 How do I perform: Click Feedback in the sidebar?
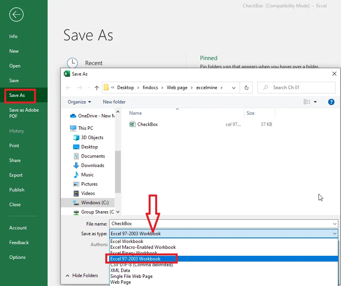pyautogui.click(x=24, y=243)
